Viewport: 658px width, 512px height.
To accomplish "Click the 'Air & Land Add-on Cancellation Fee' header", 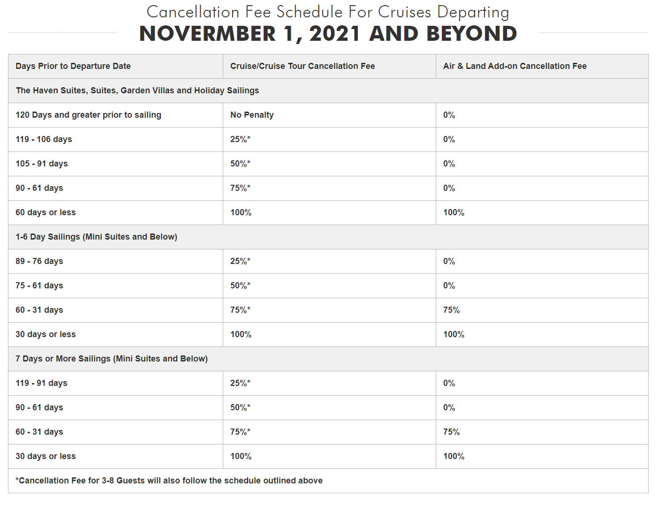I will pyautogui.click(x=514, y=66).
